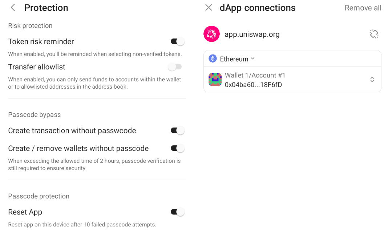The image size is (388, 233).
Task: Go back from the Protection screen
Action: click(x=13, y=8)
